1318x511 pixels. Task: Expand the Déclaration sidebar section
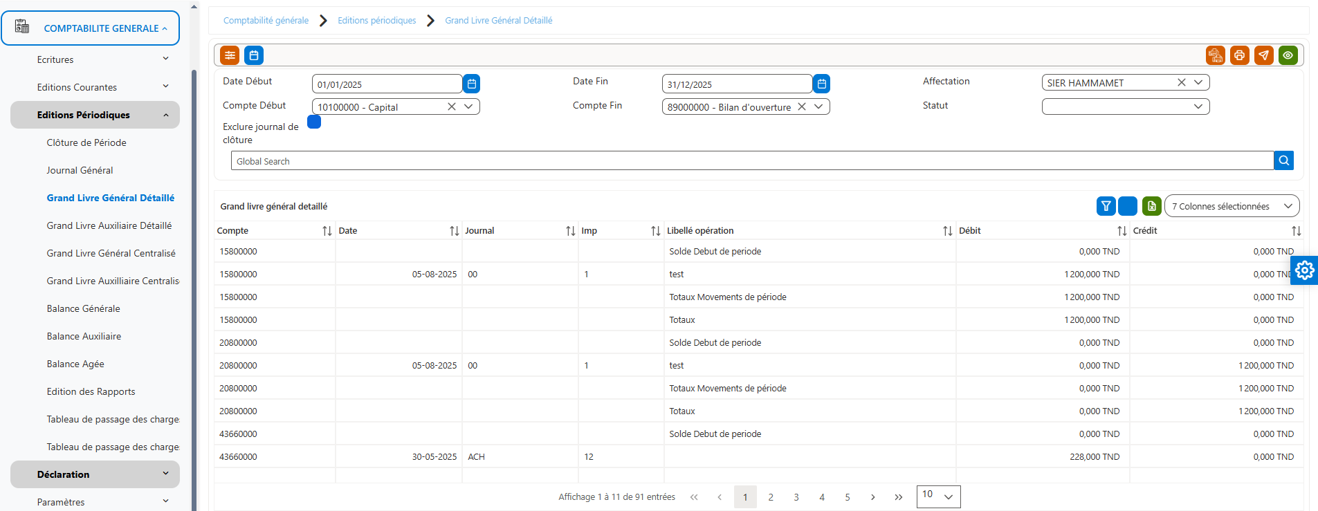(95, 474)
